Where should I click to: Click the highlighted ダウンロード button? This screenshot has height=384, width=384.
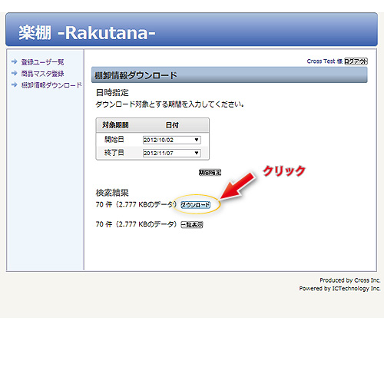[195, 205]
